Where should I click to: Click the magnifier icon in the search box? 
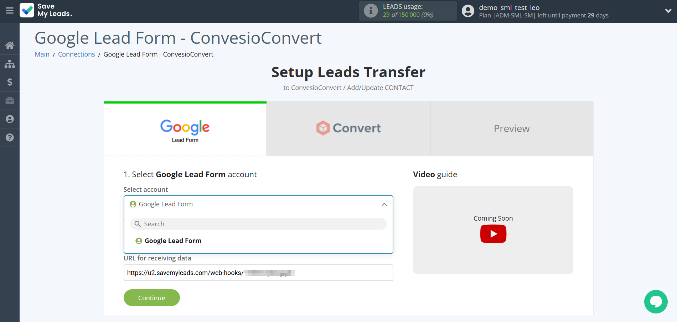[x=138, y=224]
